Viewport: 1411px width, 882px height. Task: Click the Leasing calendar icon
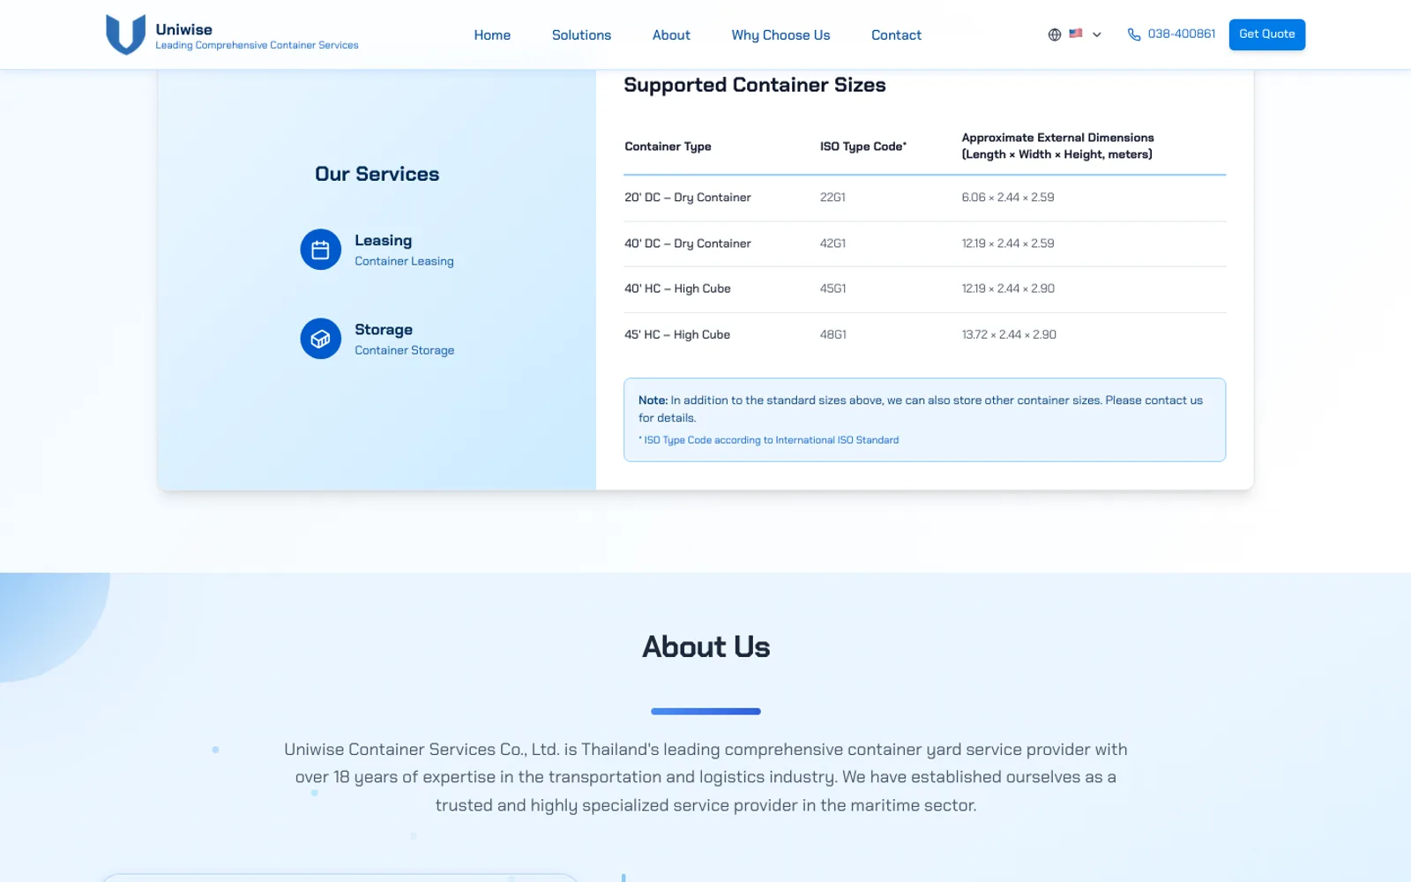[321, 250]
